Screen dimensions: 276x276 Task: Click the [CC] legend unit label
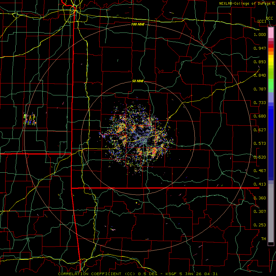[x=262, y=21]
